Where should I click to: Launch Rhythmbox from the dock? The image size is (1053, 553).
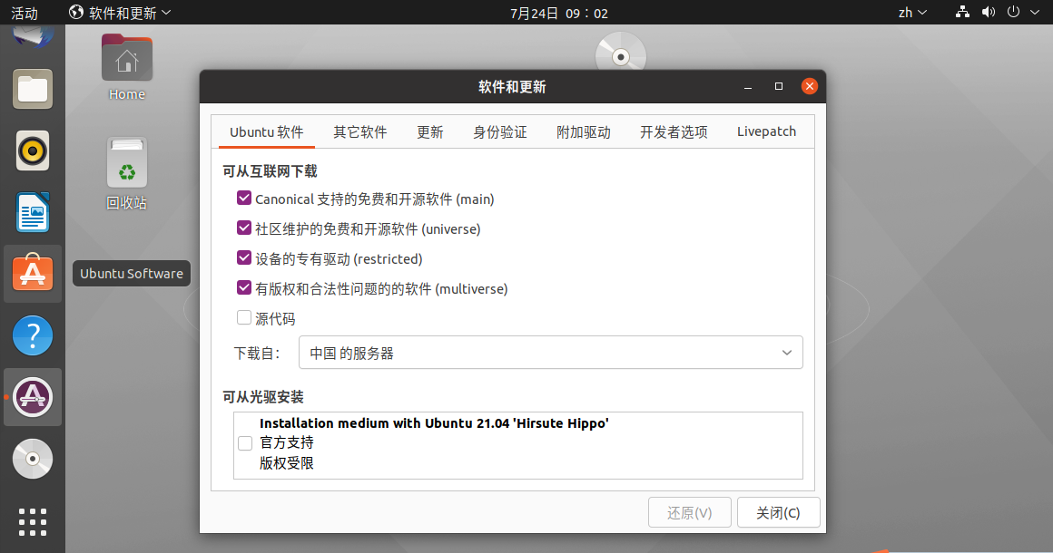(33, 150)
